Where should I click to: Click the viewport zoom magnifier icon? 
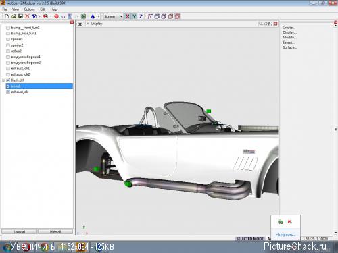[x=261, y=24]
